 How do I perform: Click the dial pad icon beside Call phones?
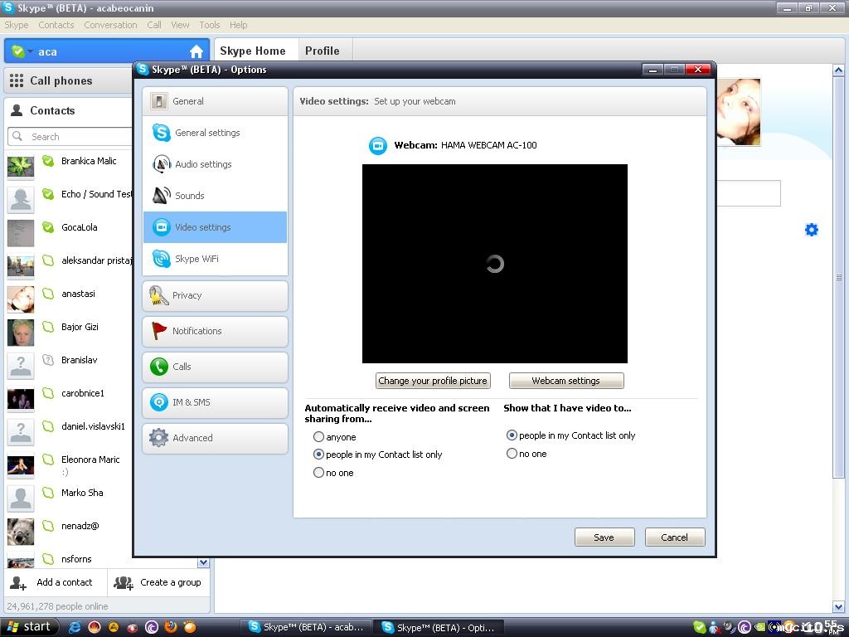[17, 80]
